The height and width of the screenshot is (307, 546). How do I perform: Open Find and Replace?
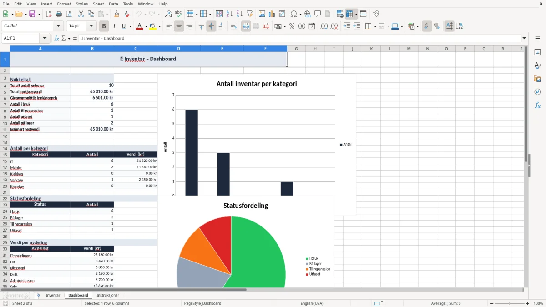click(168, 14)
